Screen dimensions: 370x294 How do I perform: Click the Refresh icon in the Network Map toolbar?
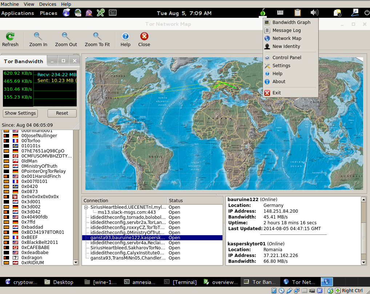(x=10, y=36)
